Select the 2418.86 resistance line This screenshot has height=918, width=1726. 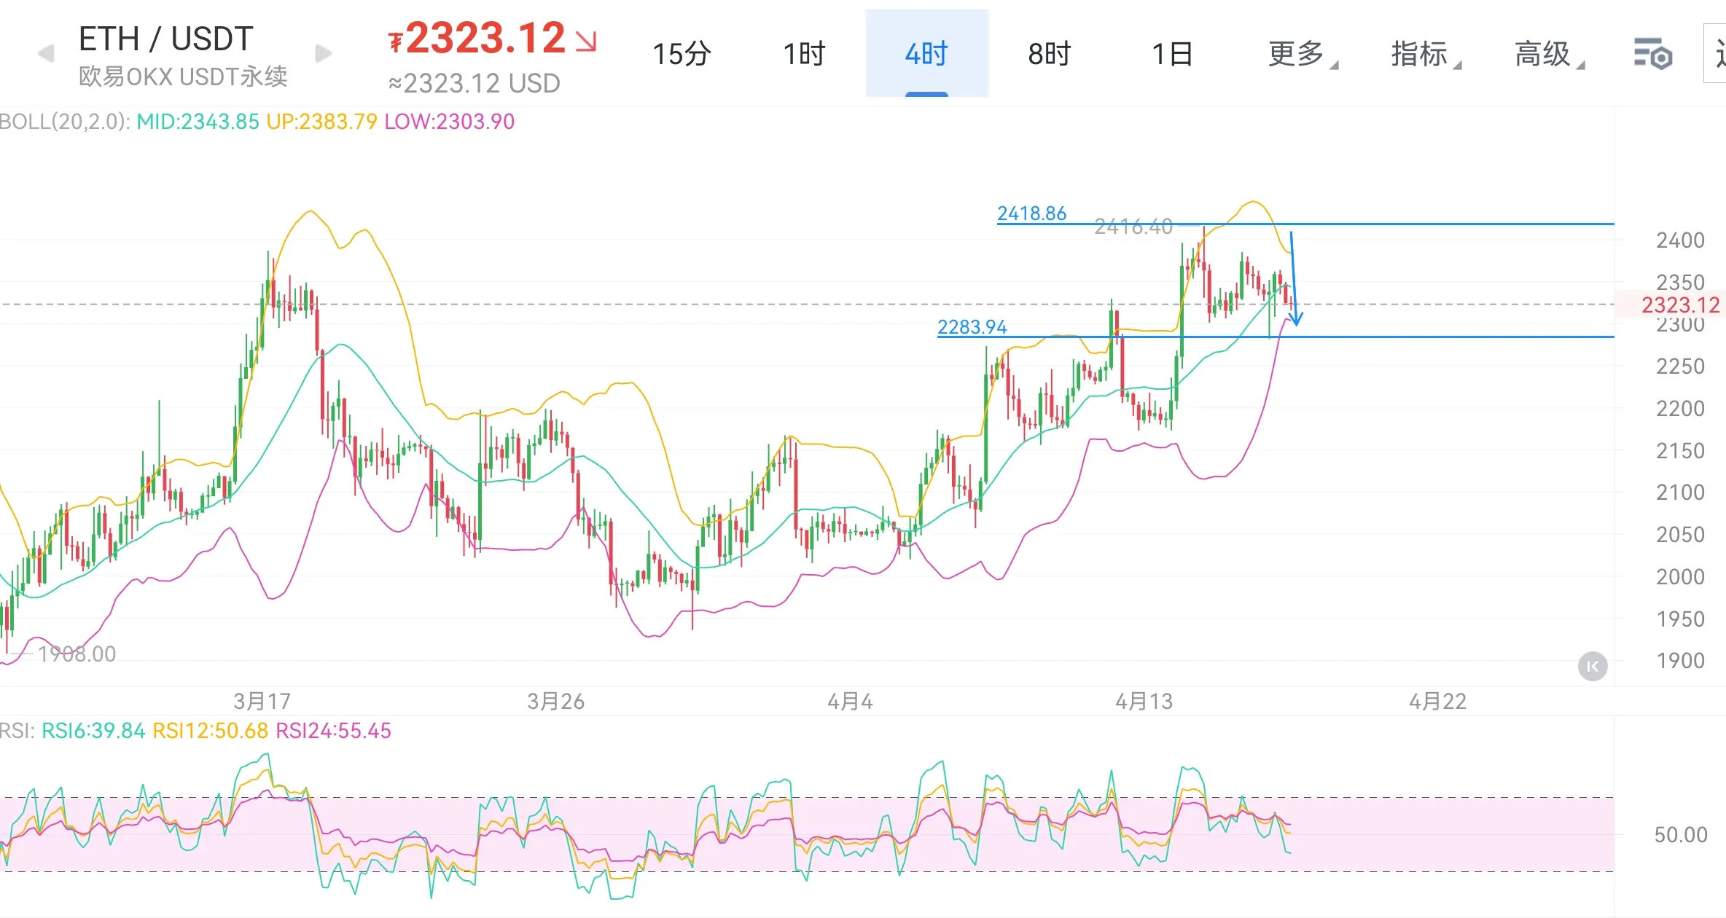click(1421, 224)
